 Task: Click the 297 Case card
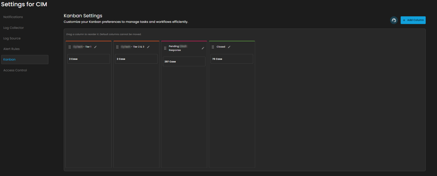coord(184,62)
